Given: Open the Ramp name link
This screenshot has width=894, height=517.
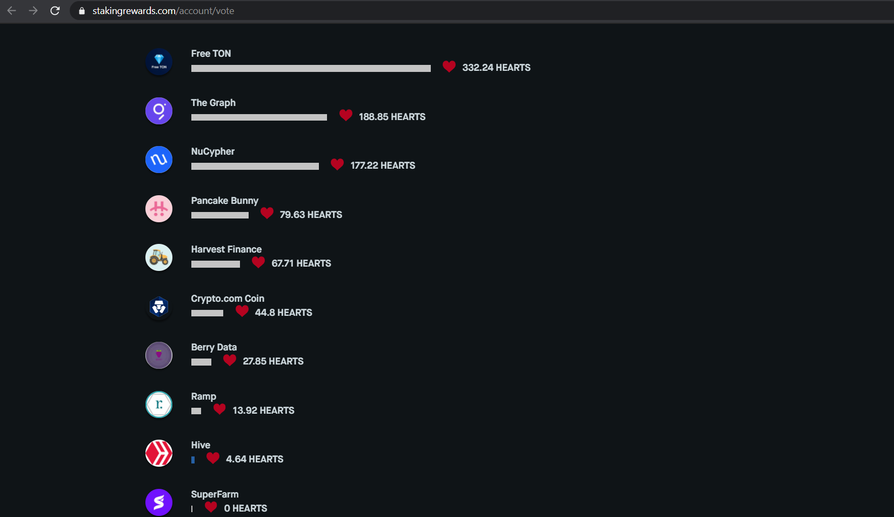Looking at the screenshot, I should pyautogui.click(x=203, y=396).
